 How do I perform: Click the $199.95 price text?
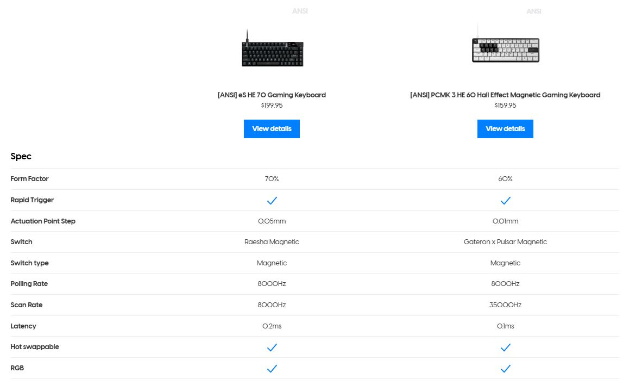pyautogui.click(x=272, y=105)
